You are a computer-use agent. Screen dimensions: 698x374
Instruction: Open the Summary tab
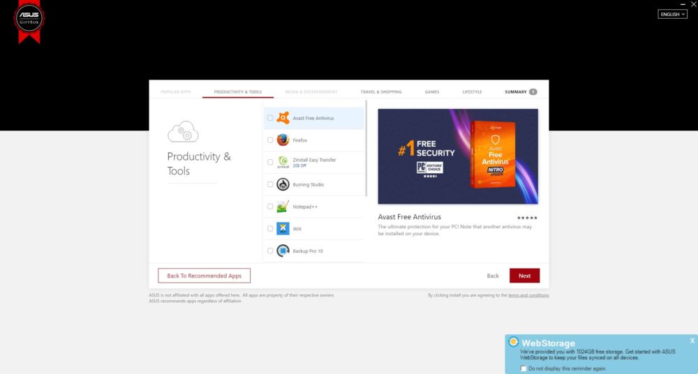pyautogui.click(x=521, y=91)
